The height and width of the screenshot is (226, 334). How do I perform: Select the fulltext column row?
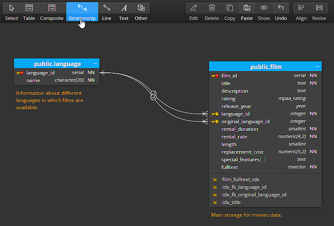click(x=266, y=167)
